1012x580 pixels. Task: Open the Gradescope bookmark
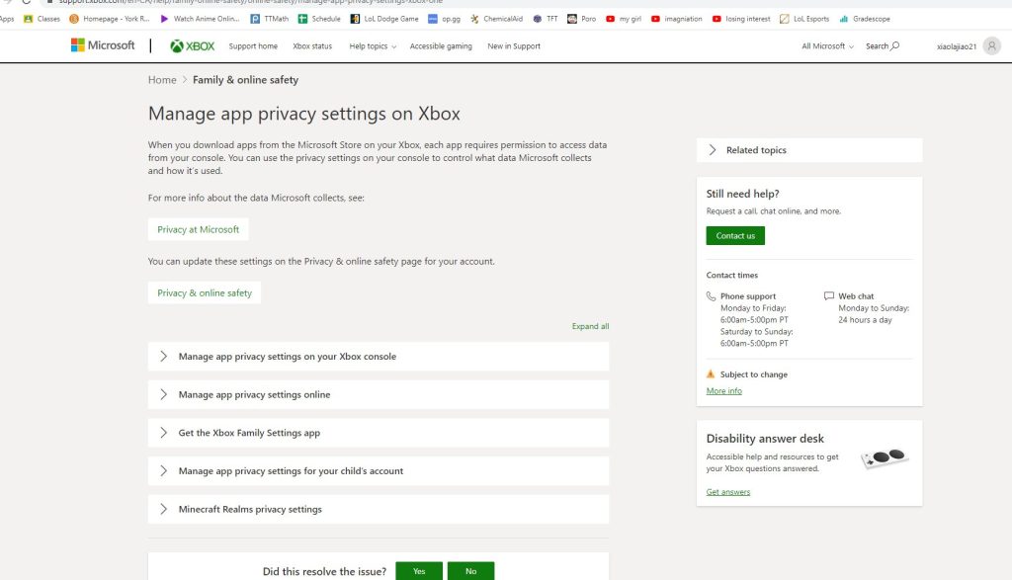tap(864, 19)
